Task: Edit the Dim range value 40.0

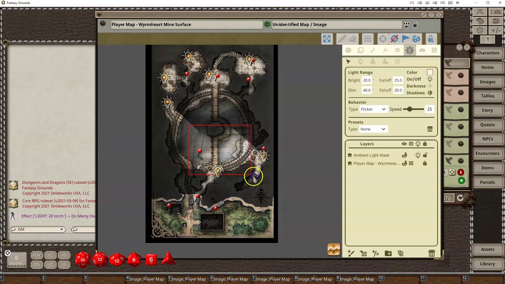Action: pos(367,90)
